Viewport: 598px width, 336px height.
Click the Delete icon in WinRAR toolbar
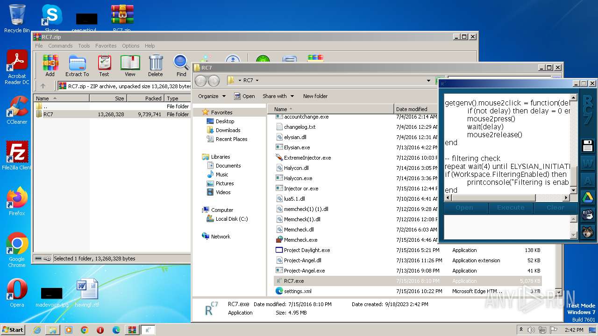click(x=156, y=65)
